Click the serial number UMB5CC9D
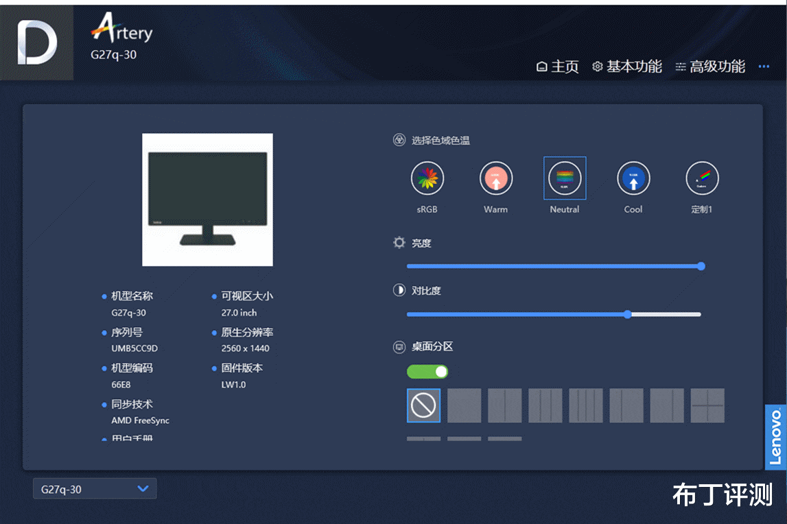The height and width of the screenshot is (524, 787). (134, 348)
